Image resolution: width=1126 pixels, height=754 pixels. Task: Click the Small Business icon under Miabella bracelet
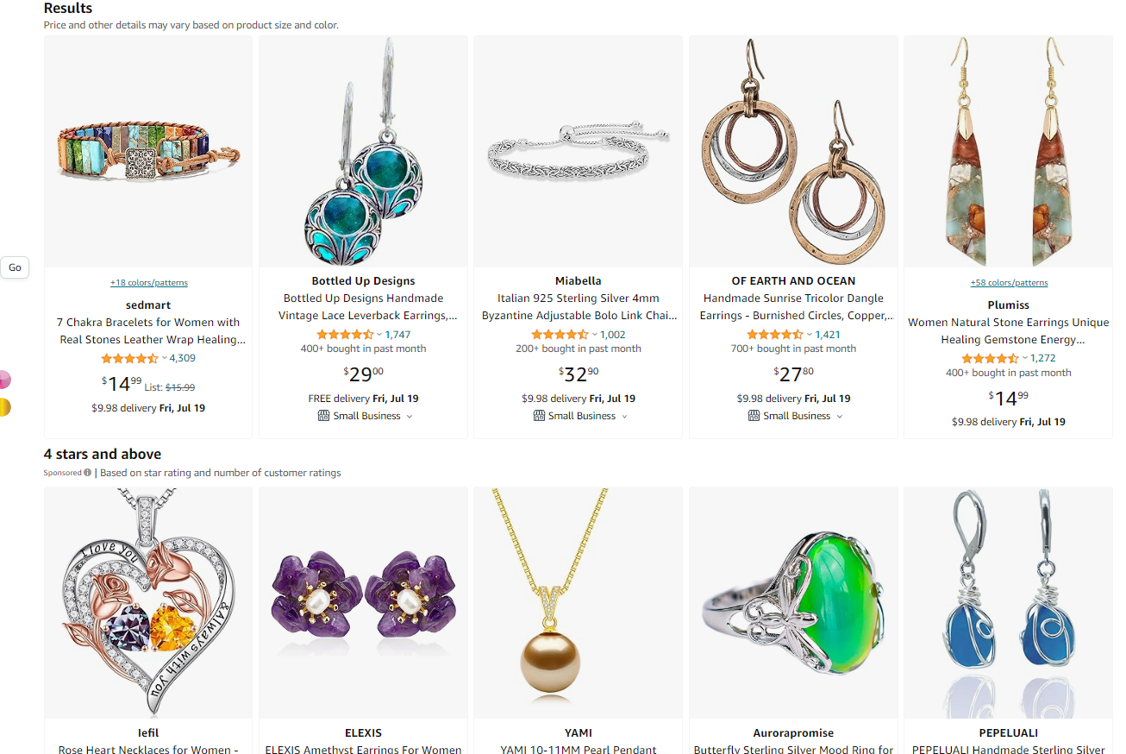pyautogui.click(x=539, y=416)
